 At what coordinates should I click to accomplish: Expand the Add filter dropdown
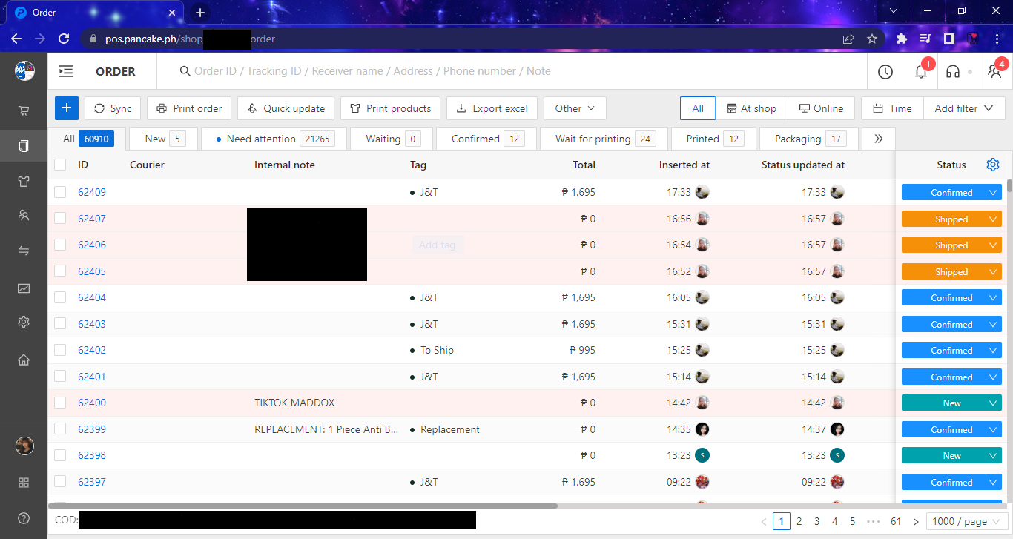click(x=963, y=108)
